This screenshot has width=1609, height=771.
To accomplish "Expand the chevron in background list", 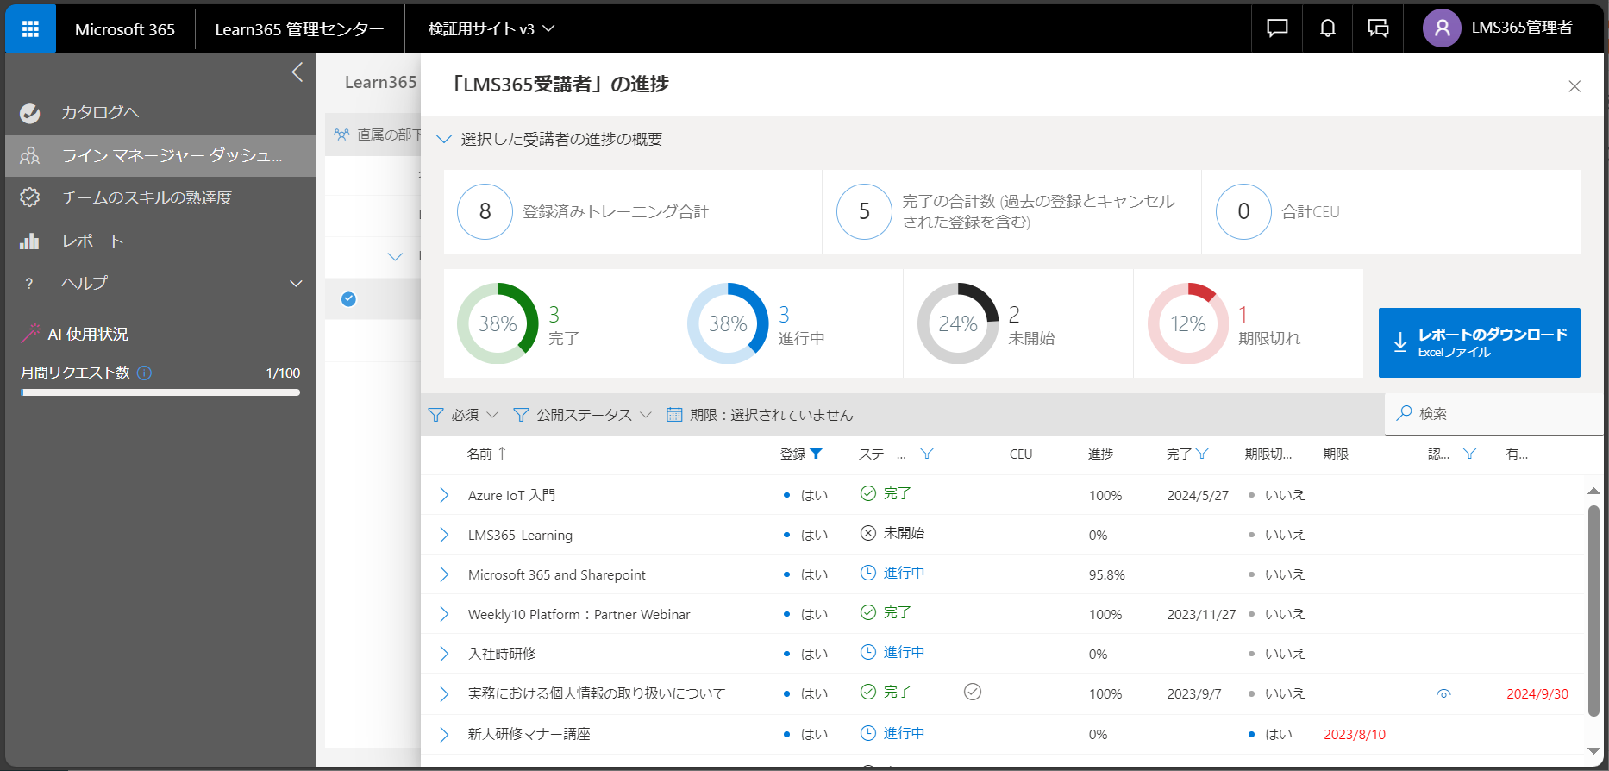I will [x=395, y=257].
